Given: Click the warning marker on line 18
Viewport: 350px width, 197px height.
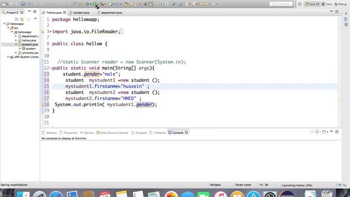Looking at the screenshot, I should pyautogui.click(x=42, y=105).
